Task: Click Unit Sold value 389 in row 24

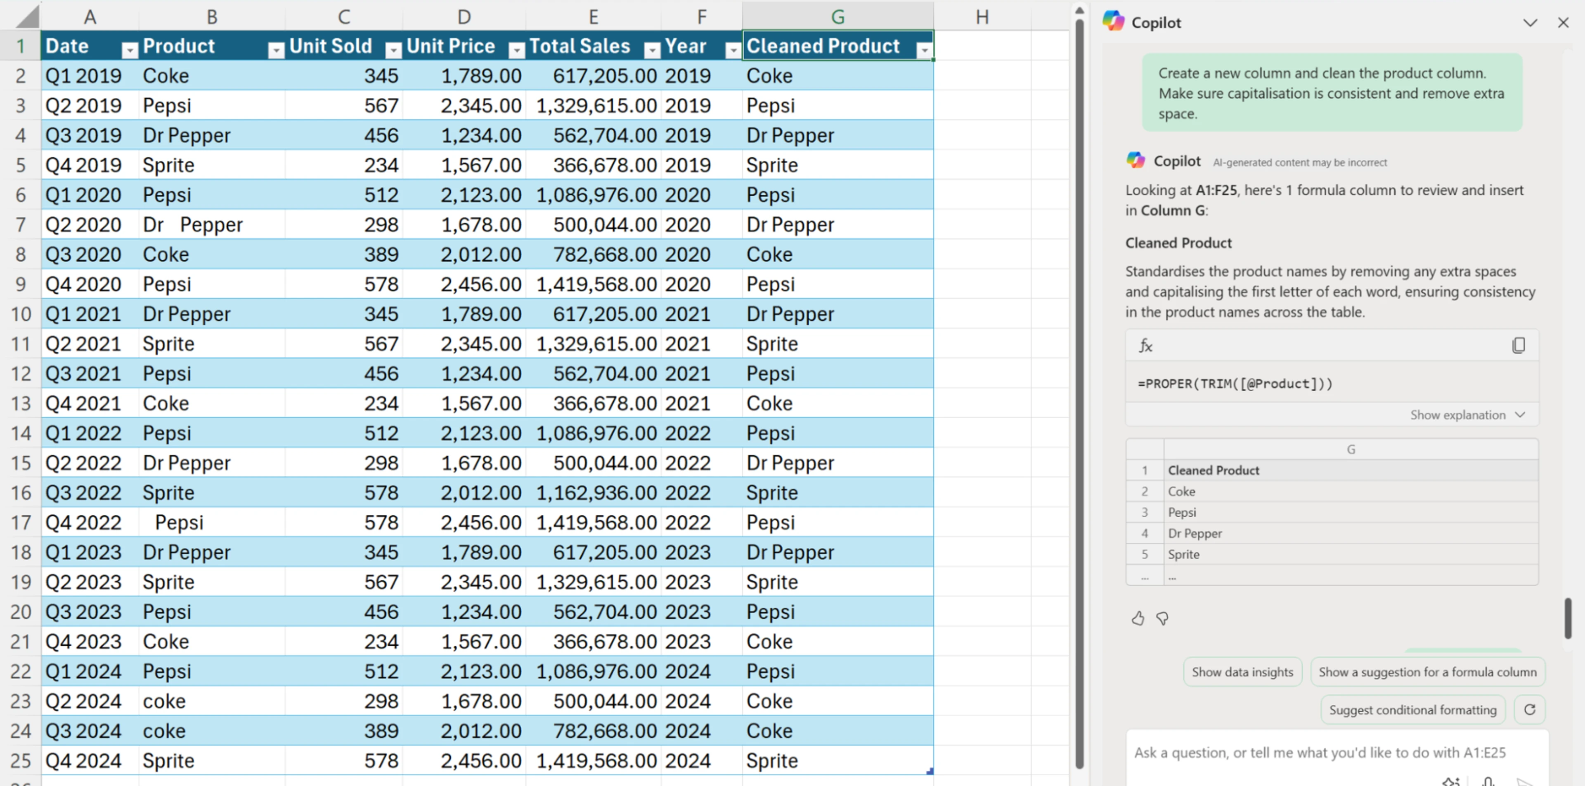Action: pos(344,731)
